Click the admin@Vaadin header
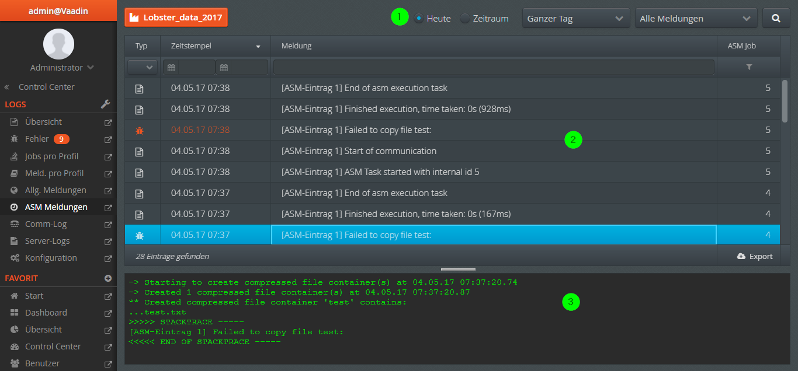 point(58,10)
